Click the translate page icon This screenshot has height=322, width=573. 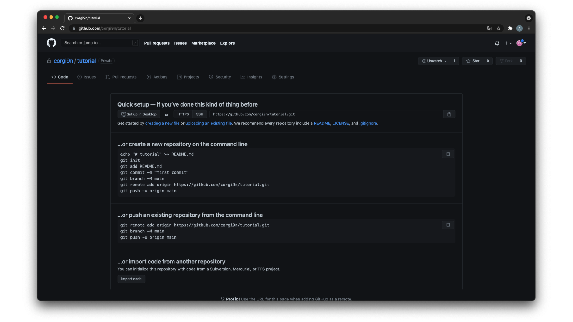coord(489,28)
